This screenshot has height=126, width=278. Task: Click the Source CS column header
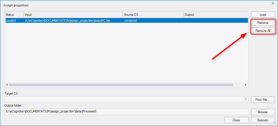153,15
